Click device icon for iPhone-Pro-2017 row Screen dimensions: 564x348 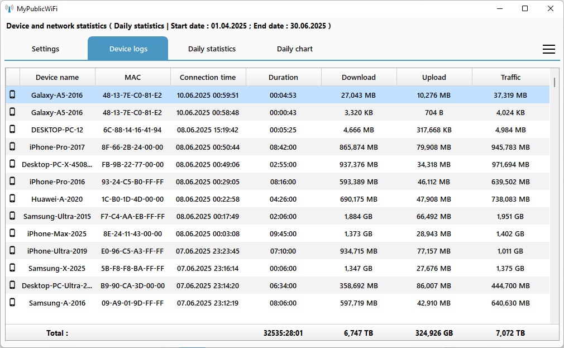tap(12, 147)
